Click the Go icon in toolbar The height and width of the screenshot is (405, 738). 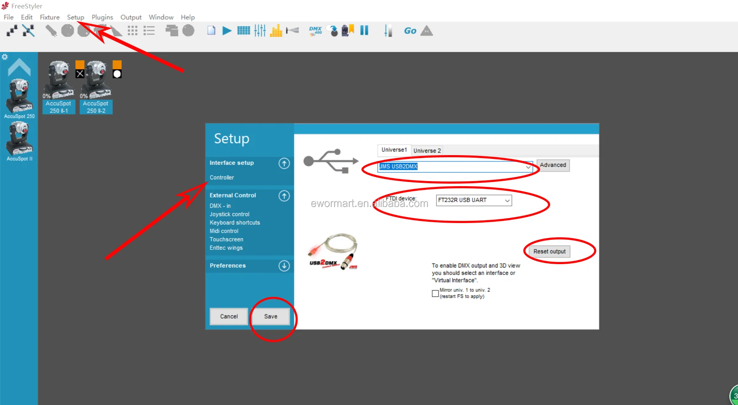pos(410,31)
